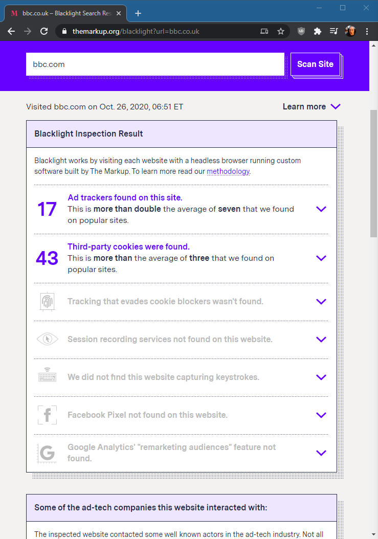The width and height of the screenshot is (378, 539).
Task: Close the bbc.co.uk Blacklight tab
Action: click(119, 13)
